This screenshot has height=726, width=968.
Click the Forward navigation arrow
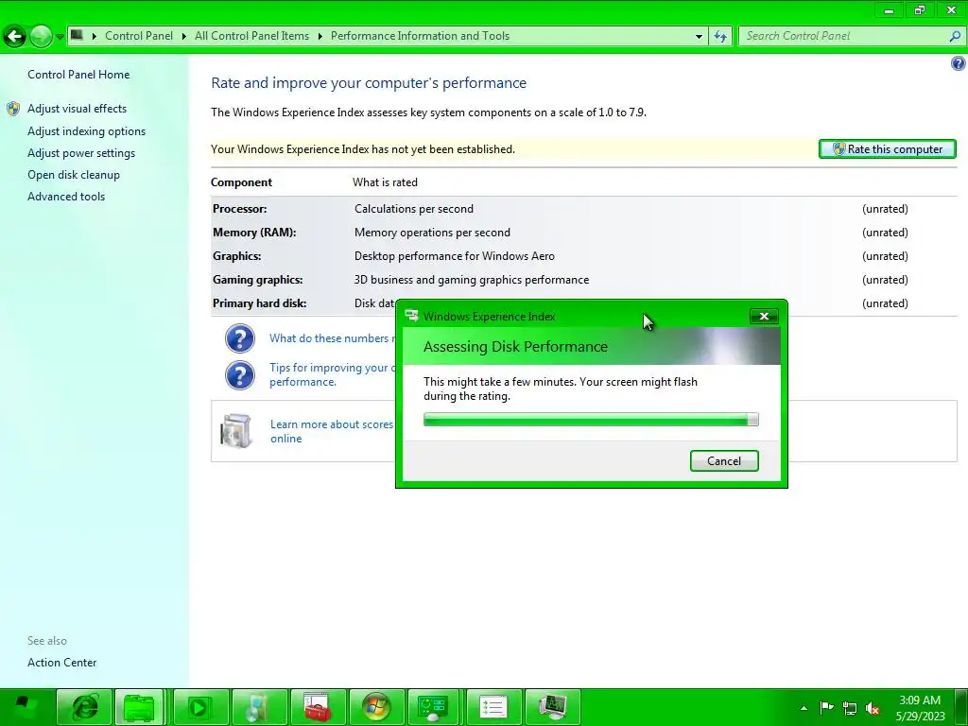(41, 37)
